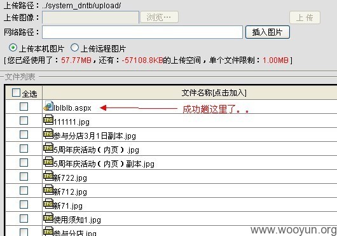Click the 插入图片 button
Screen dimensions: 337x236
(268, 32)
